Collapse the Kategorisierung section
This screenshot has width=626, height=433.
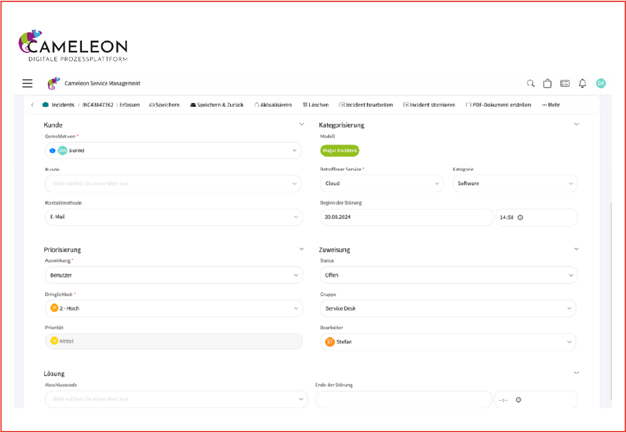576,125
